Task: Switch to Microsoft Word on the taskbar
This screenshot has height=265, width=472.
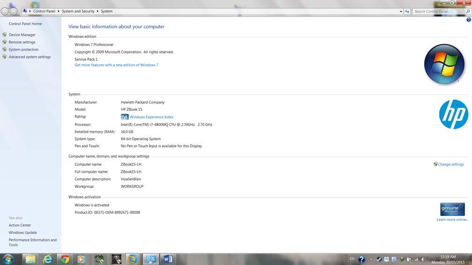Action: tap(168, 259)
